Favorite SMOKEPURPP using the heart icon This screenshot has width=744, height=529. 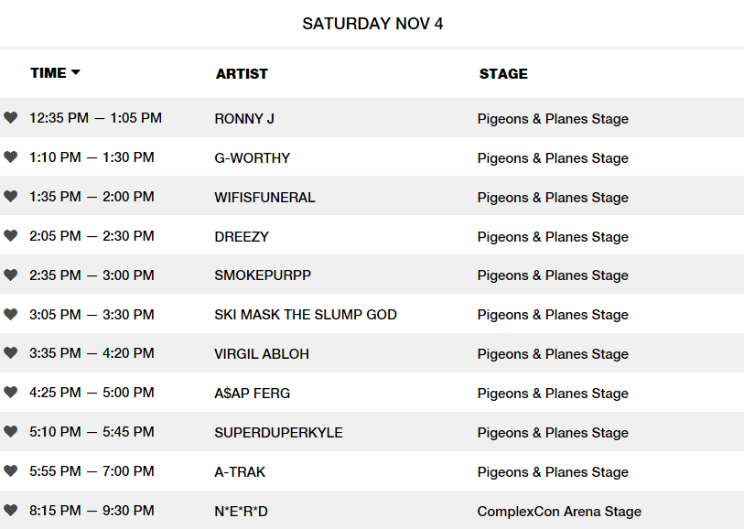pyautogui.click(x=10, y=275)
